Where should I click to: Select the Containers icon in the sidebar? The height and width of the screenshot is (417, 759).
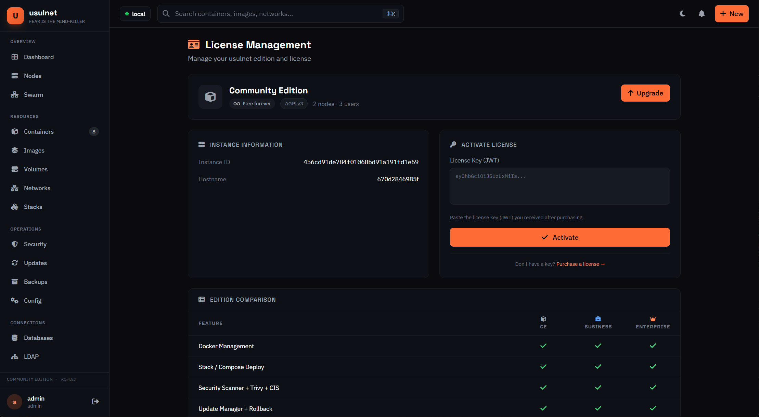click(15, 131)
